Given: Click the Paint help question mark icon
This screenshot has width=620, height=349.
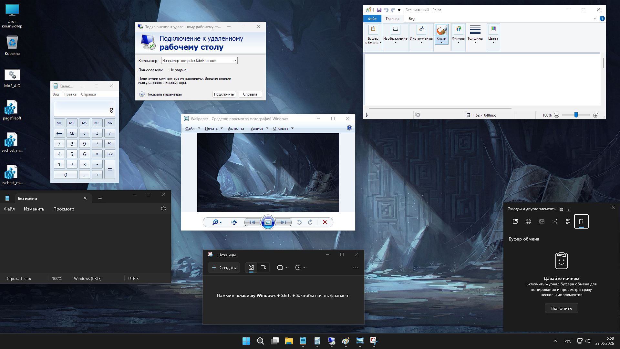Looking at the screenshot, I should [x=602, y=18].
